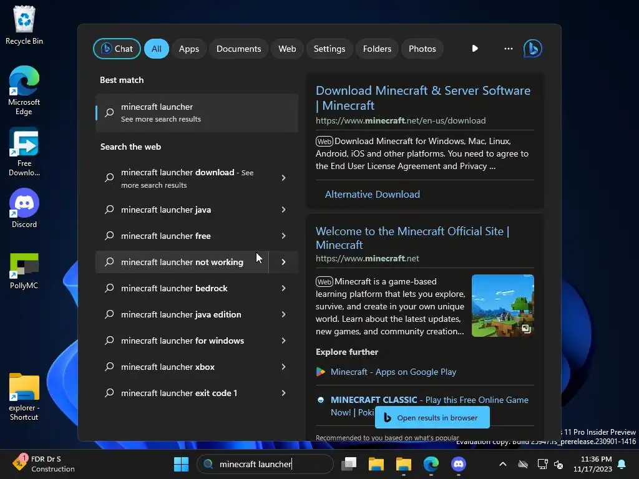Select the minecraft launcher xbox suggestion
The image size is (639, 479).
(x=182, y=367)
